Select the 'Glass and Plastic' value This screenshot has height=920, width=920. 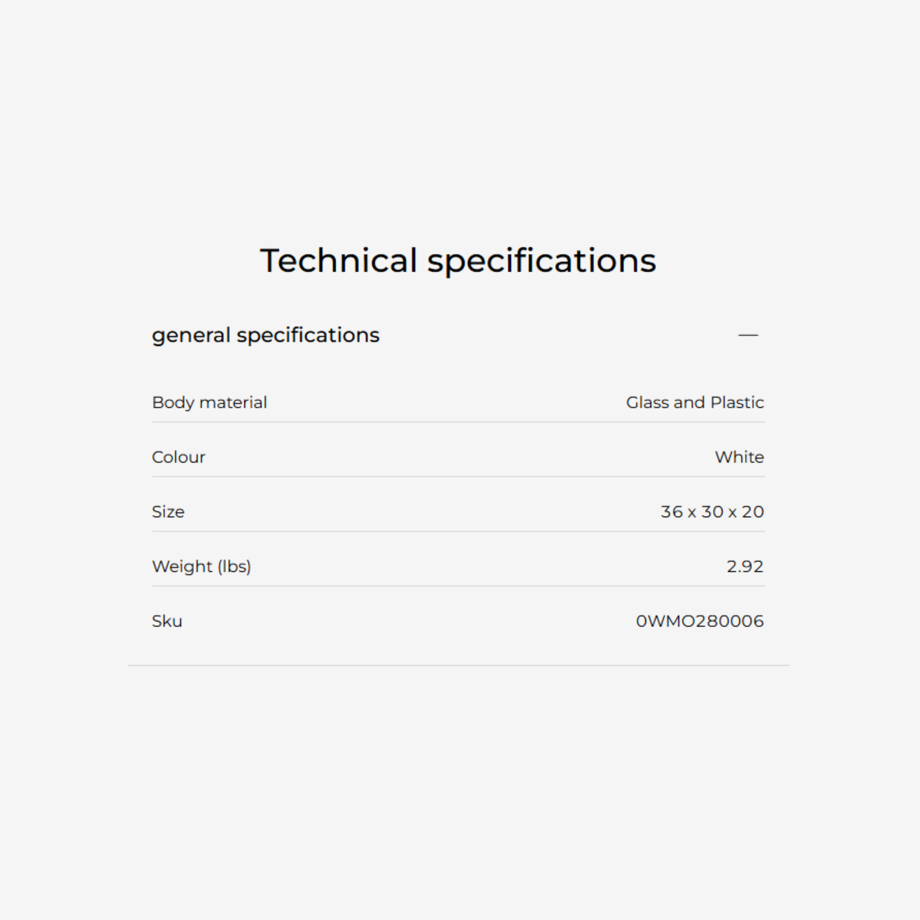click(695, 403)
